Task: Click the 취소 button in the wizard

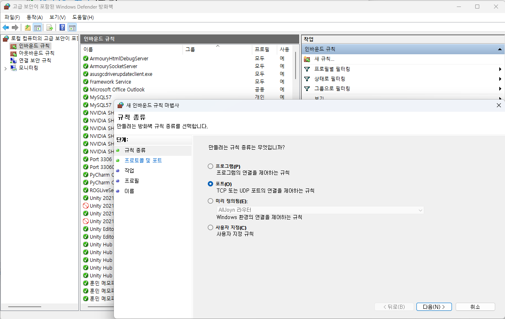Action: (475, 307)
